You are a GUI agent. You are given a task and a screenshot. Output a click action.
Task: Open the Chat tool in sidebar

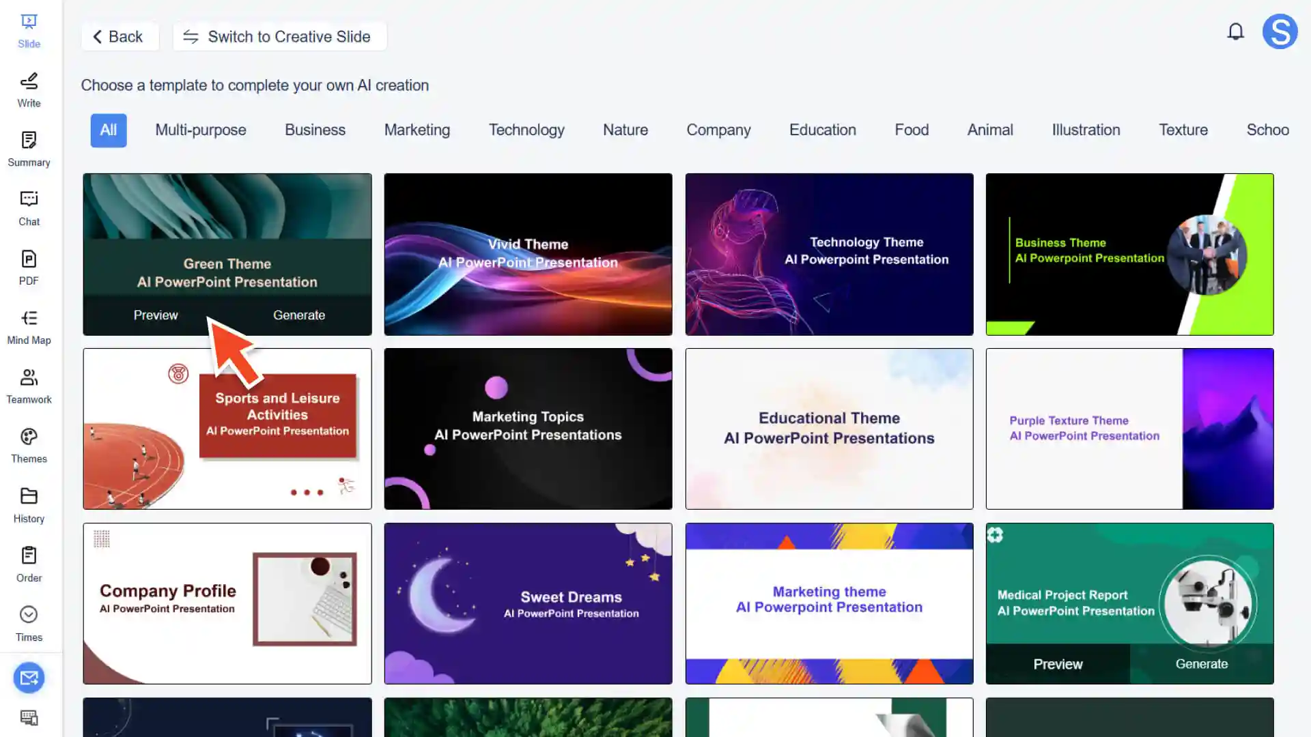pos(29,209)
